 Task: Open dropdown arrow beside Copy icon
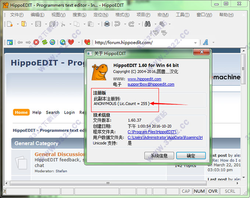pos(84,24)
